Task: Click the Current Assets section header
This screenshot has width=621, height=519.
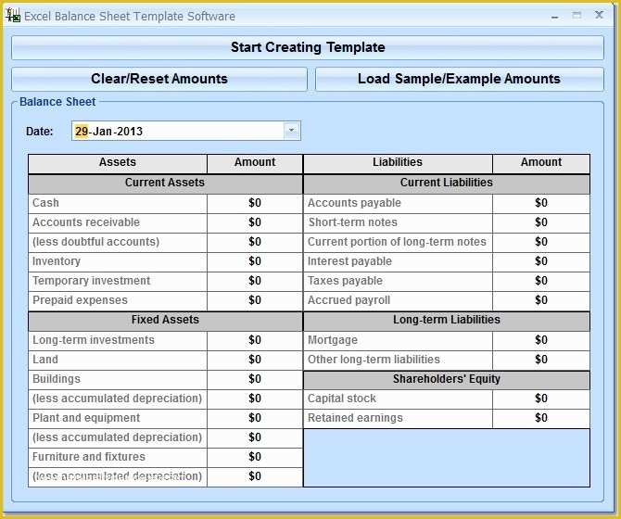Action: coord(165,183)
